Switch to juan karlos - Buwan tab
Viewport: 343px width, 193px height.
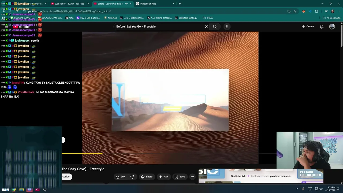tap(69, 4)
